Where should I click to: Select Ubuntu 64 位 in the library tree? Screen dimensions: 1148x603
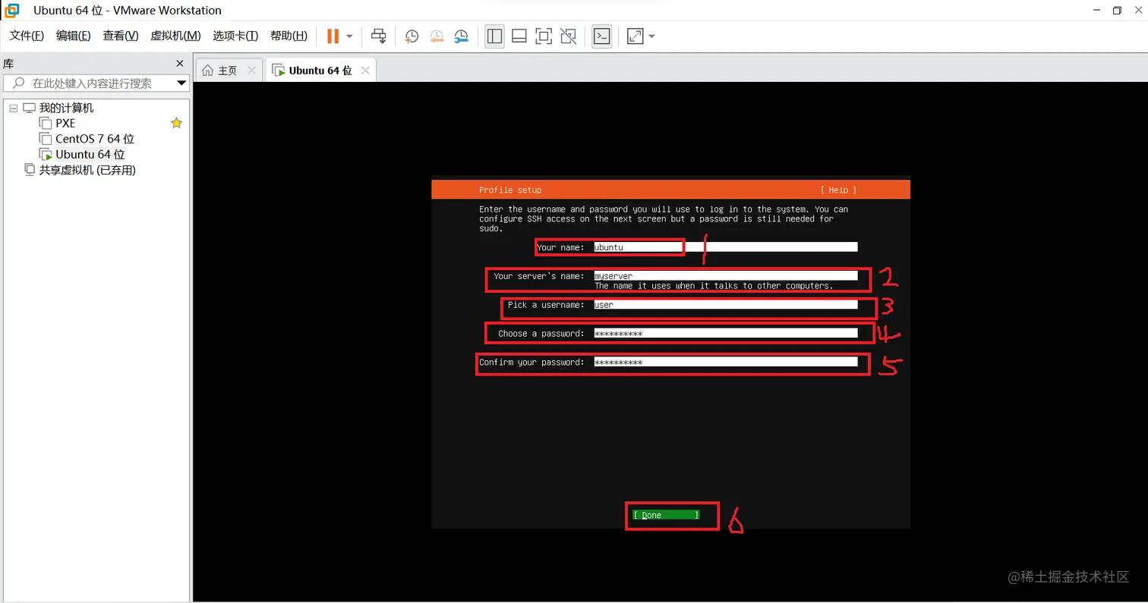[90, 154]
